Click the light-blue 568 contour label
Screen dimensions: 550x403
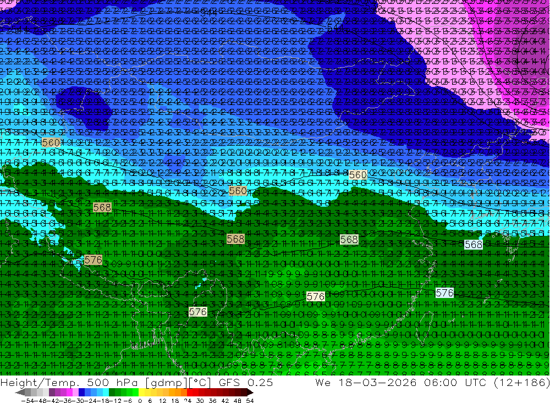point(473,245)
